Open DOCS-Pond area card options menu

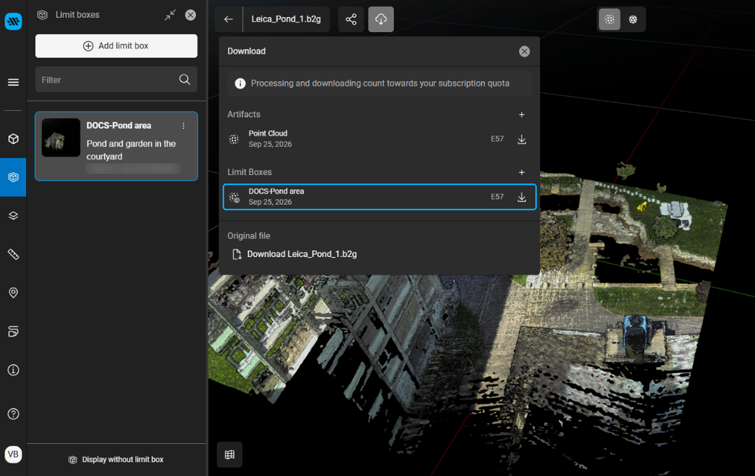184,126
